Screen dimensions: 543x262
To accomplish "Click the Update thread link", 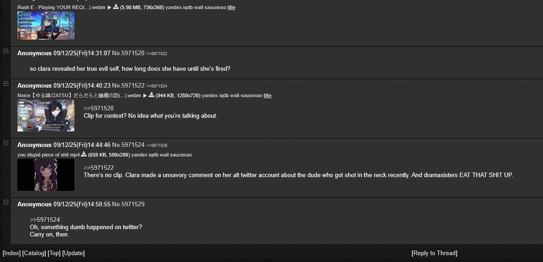I will [x=74, y=253].
